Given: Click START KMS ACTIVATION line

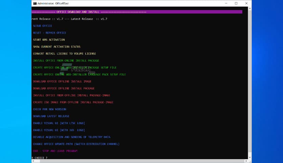Looking at the screenshot, I should point(49,40).
